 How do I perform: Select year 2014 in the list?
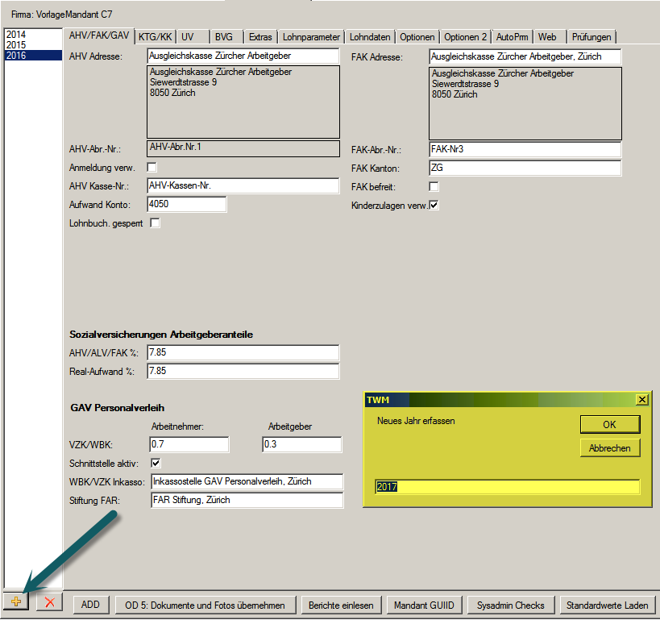pyautogui.click(x=16, y=35)
